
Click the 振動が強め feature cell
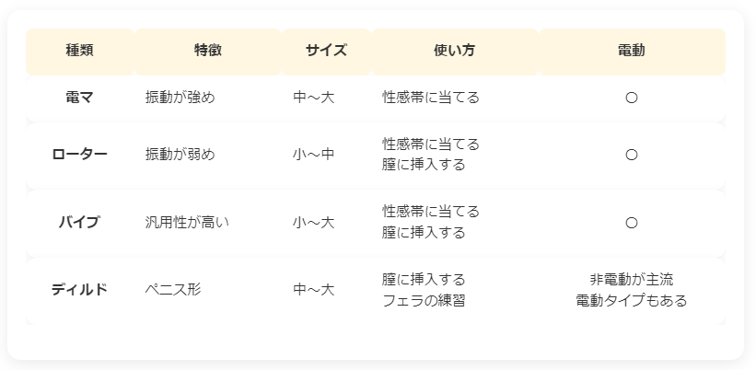(x=180, y=98)
